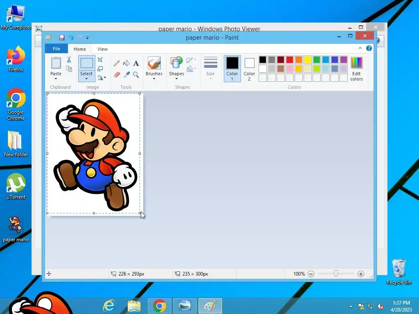This screenshot has width=419, height=314.
Task: Switch to the Home ribbon tab
Action: (x=80, y=49)
